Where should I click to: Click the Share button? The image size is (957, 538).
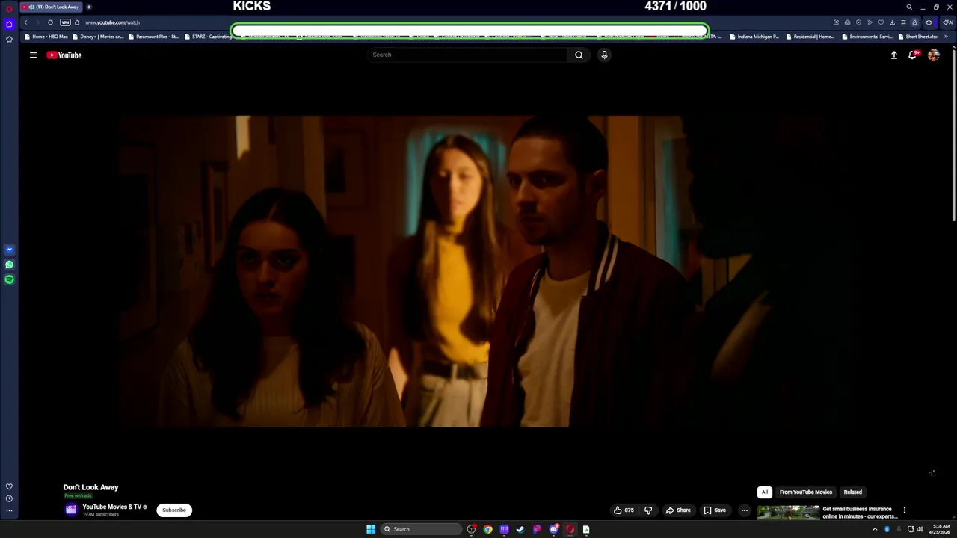point(678,510)
